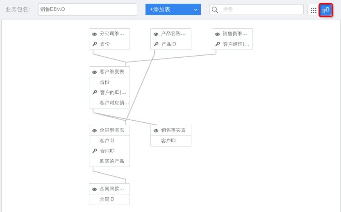This screenshot has width=341, height=212.
Task: Select the 合同回款… table title
Action: tap(112, 189)
